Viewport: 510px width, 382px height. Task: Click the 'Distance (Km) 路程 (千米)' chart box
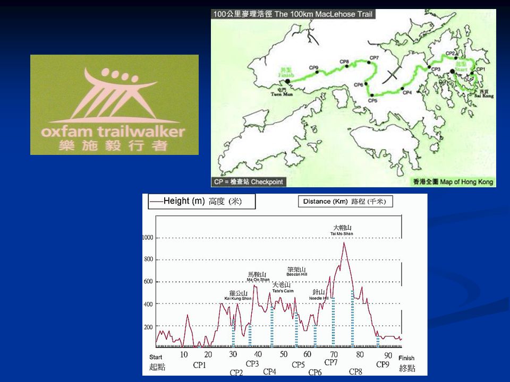(345, 202)
